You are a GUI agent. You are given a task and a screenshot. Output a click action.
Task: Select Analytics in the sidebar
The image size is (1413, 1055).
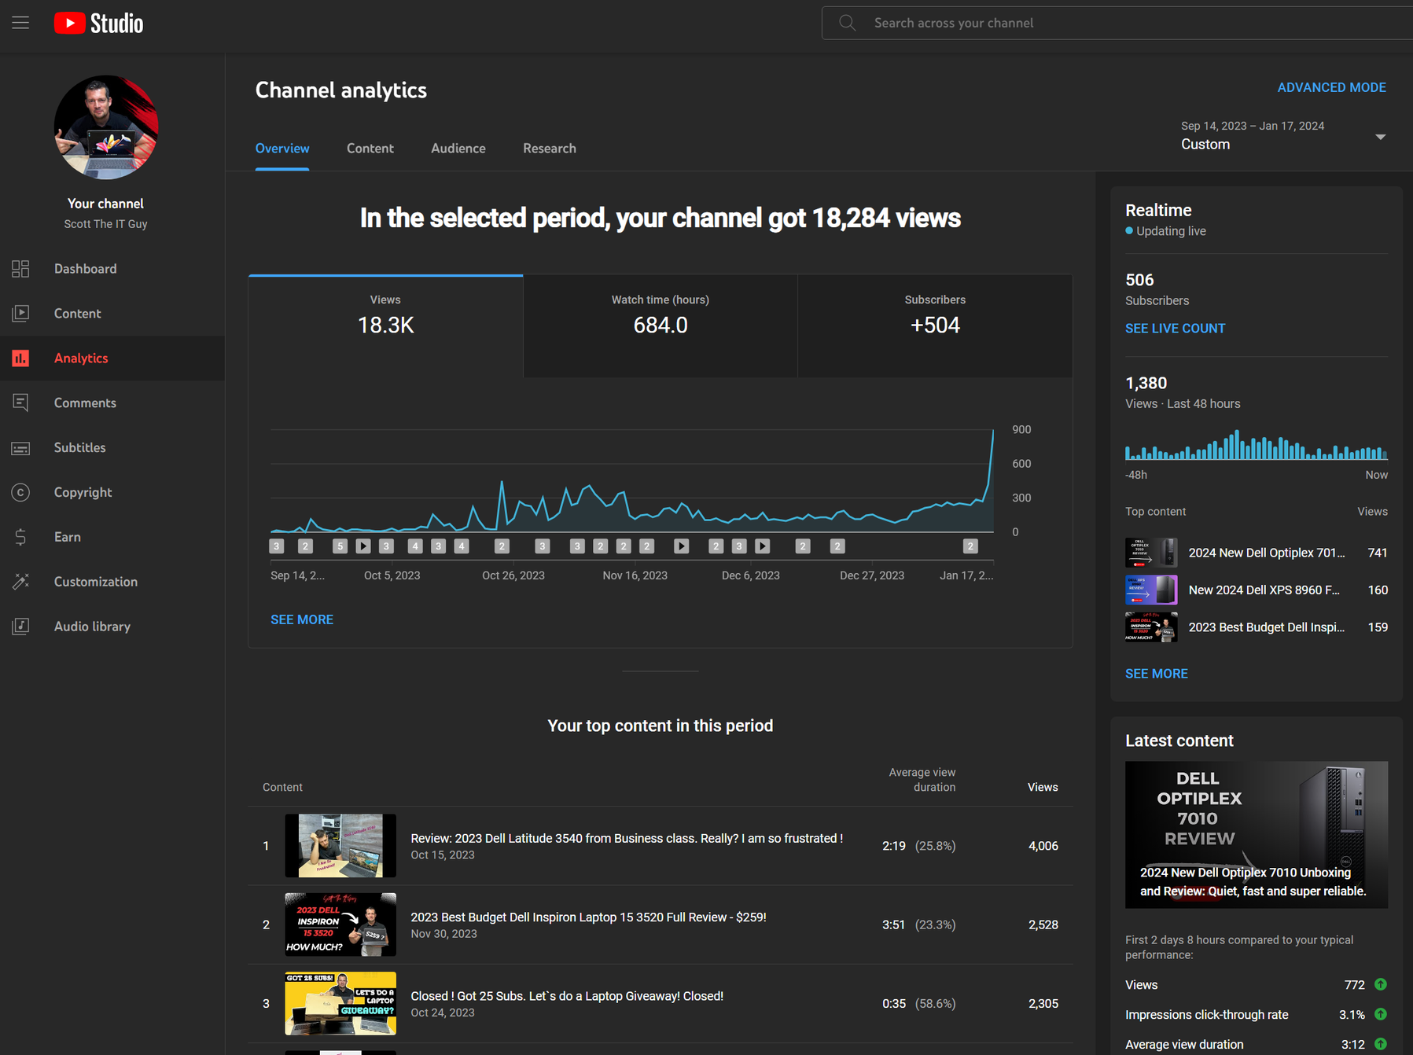112,358
